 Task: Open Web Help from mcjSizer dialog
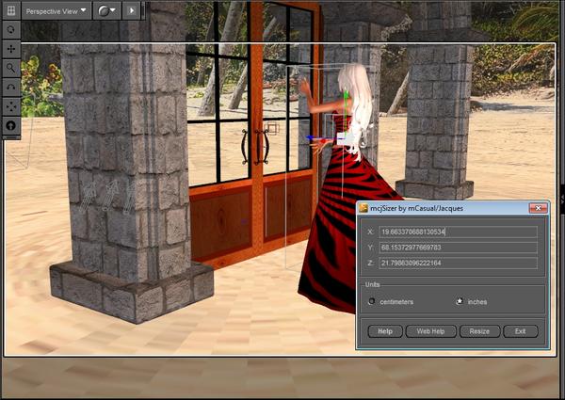click(430, 331)
